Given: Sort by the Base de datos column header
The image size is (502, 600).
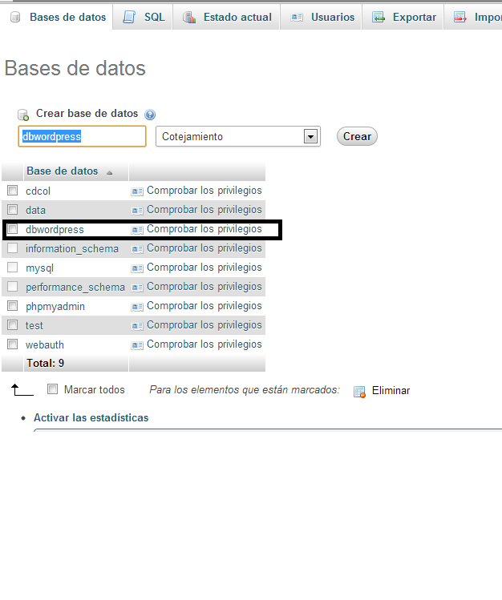Looking at the screenshot, I should [62, 171].
